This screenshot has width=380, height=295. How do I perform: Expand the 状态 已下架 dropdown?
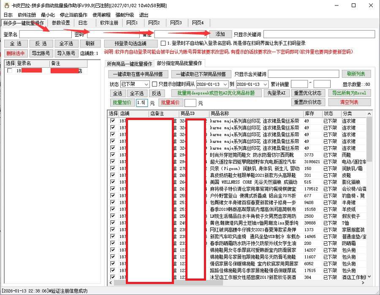pyautogui.click(x=146, y=84)
